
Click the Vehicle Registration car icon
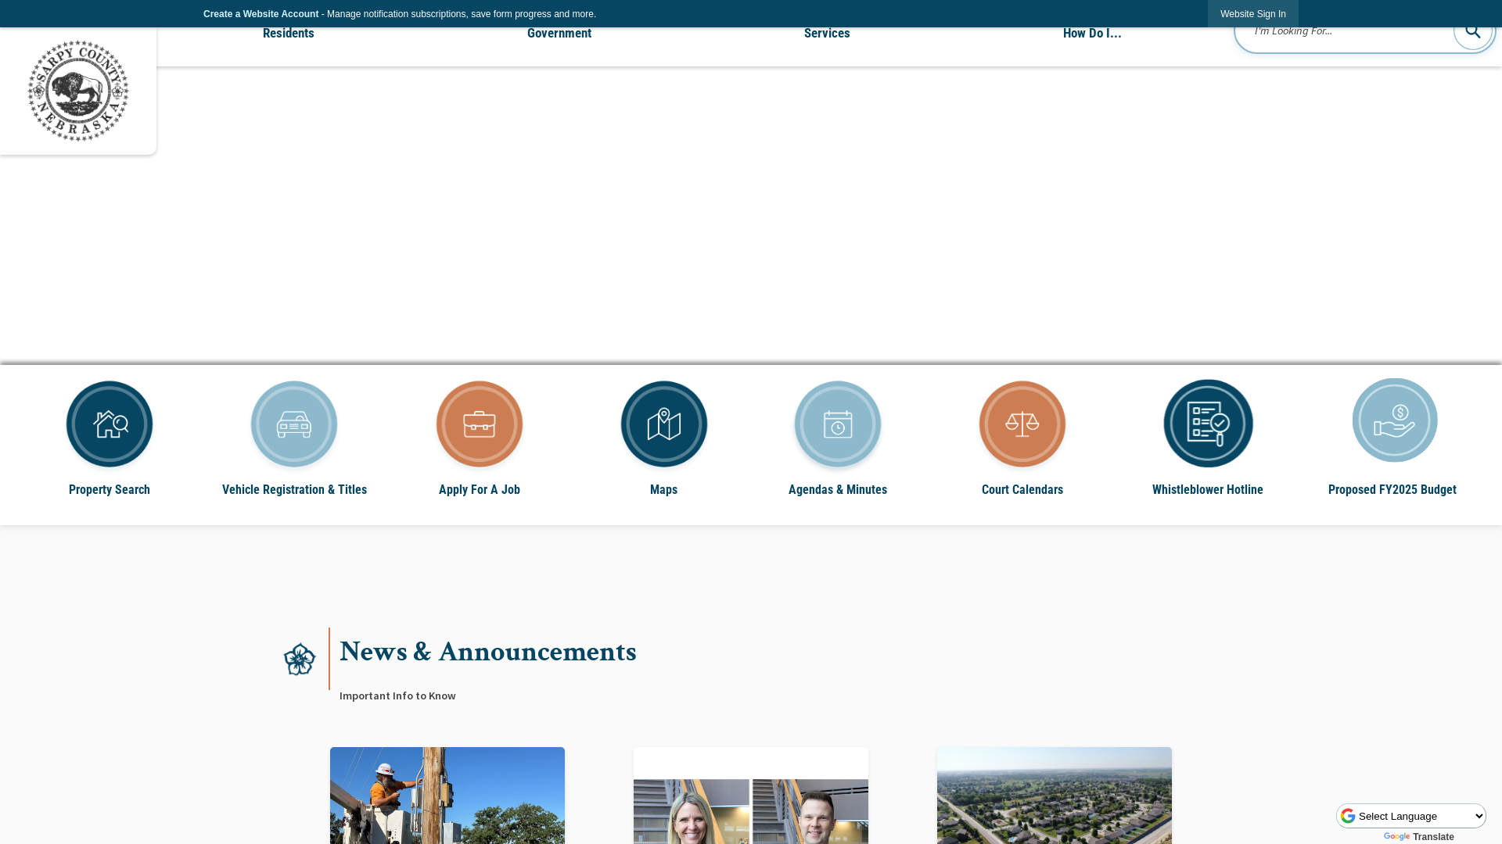294,424
